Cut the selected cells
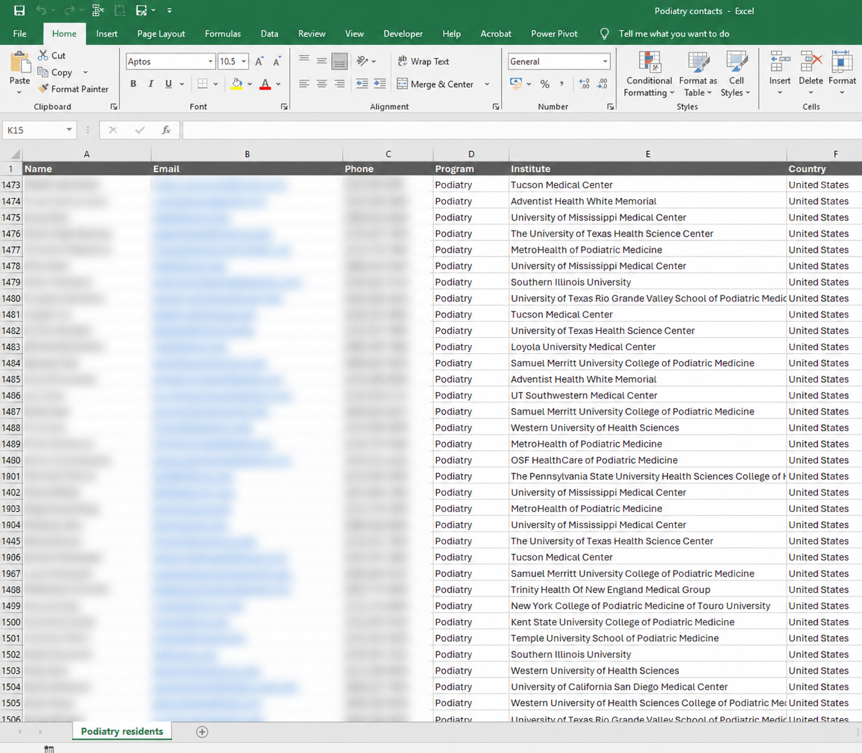 pyautogui.click(x=51, y=55)
